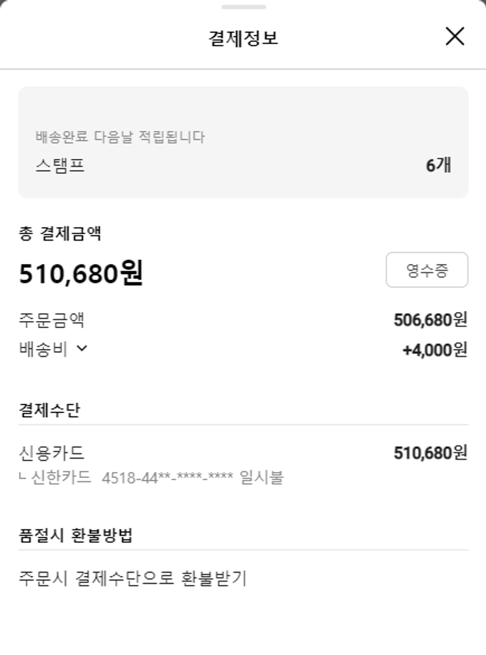Open the 영수증 receipt button
The width and height of the screenshot is (486, 655).
pyautogui.click(x=426, y=270)
